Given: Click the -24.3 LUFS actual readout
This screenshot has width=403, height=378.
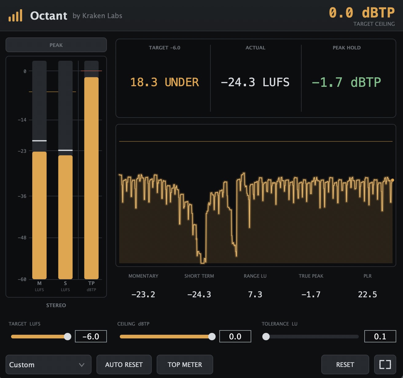Looking at the screenshot, I should tap(255, 82).
